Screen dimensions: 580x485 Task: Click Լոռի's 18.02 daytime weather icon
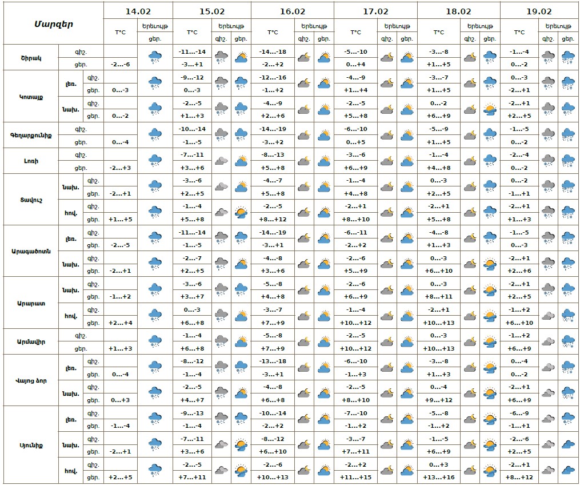tap(490, 161)
